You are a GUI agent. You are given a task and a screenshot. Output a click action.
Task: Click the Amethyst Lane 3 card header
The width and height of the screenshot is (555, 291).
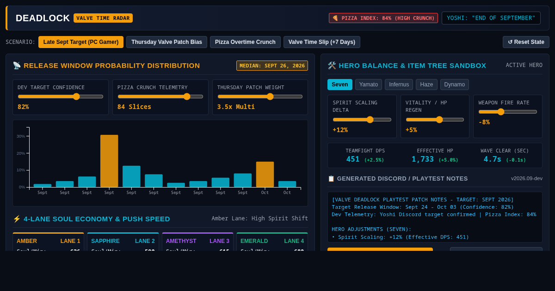[197, 241]
